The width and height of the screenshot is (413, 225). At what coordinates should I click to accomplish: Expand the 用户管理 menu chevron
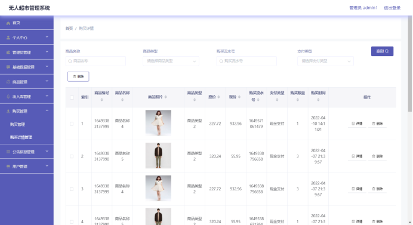pos(47,166)
